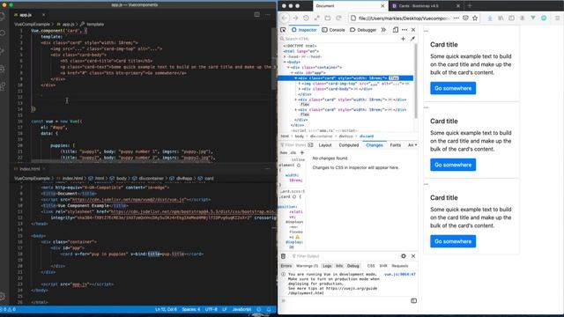This screenshot has height=317, width=564.
Task: Open the Computed sidebar tab
Action: (349, 144)
